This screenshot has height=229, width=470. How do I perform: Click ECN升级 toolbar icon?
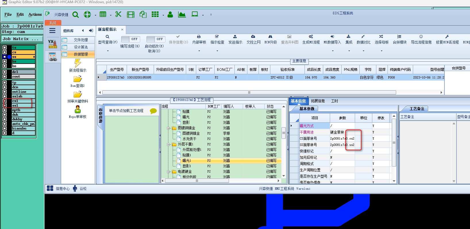(270, 37)
